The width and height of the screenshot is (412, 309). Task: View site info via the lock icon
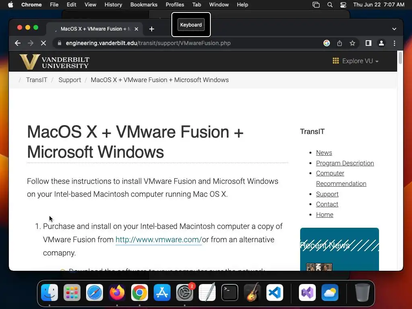click(x=60, y=43)
